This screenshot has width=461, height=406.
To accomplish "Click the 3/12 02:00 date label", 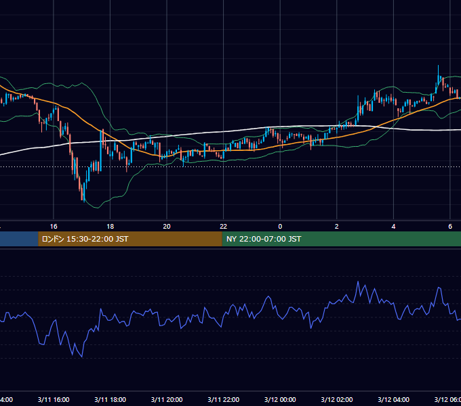I will point(337,399).
